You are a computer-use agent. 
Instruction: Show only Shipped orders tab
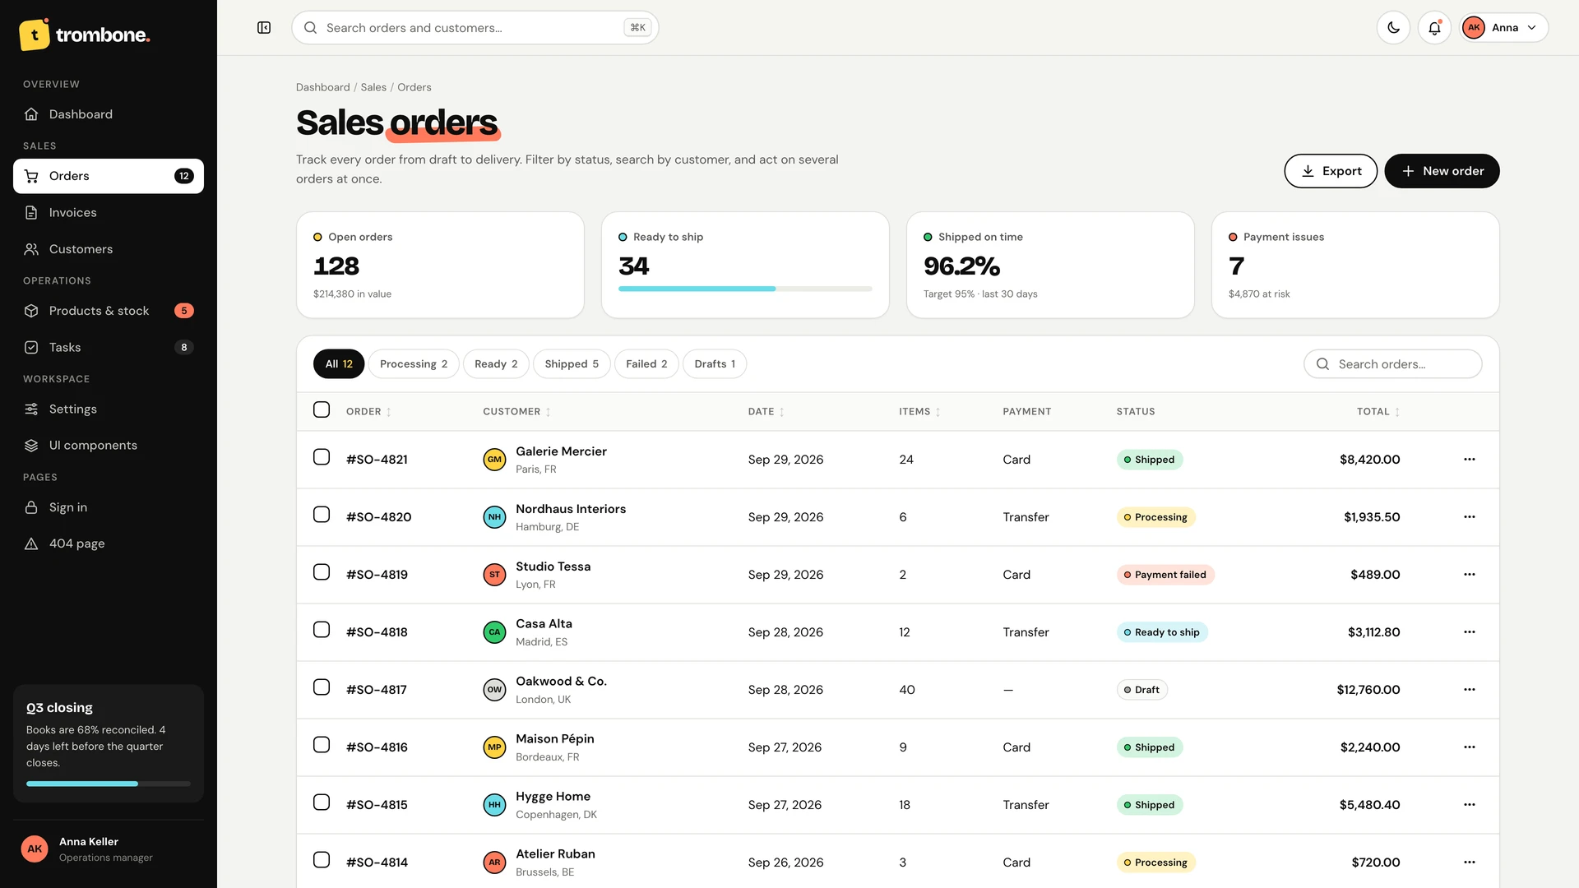pyautogui.click(x=572, y=364)
